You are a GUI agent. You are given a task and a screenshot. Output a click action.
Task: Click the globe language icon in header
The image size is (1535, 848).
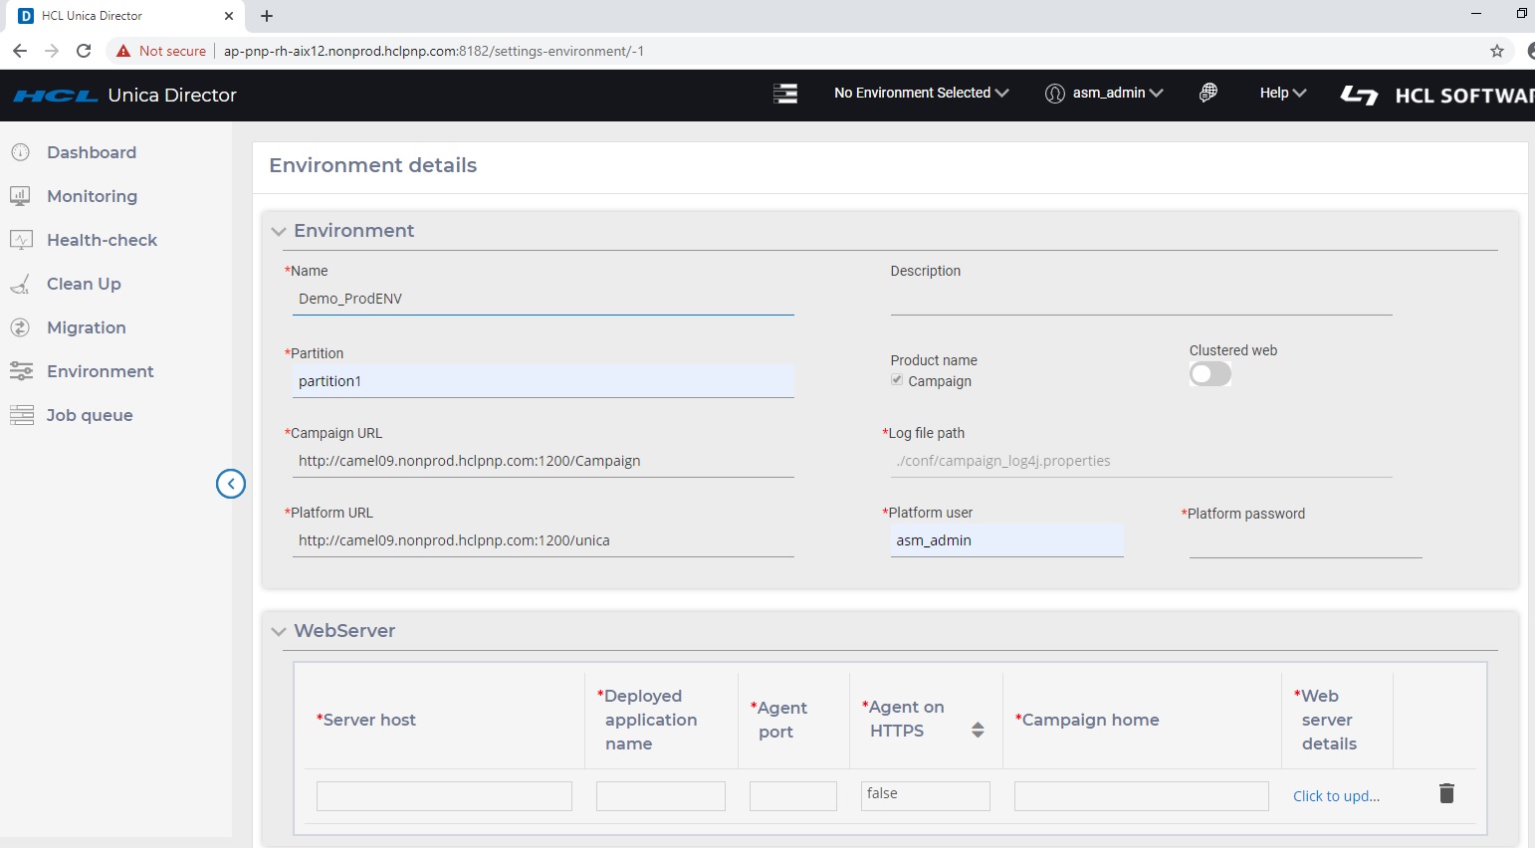click(1207, 93)
